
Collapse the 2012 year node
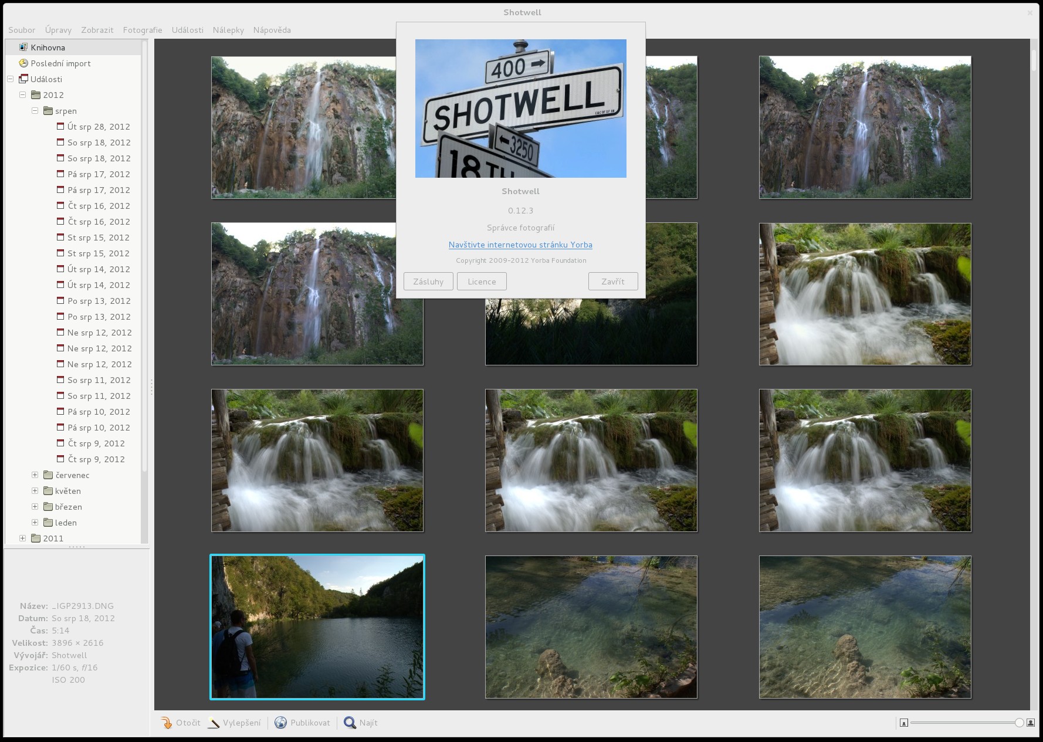click(x=23, y=94)
